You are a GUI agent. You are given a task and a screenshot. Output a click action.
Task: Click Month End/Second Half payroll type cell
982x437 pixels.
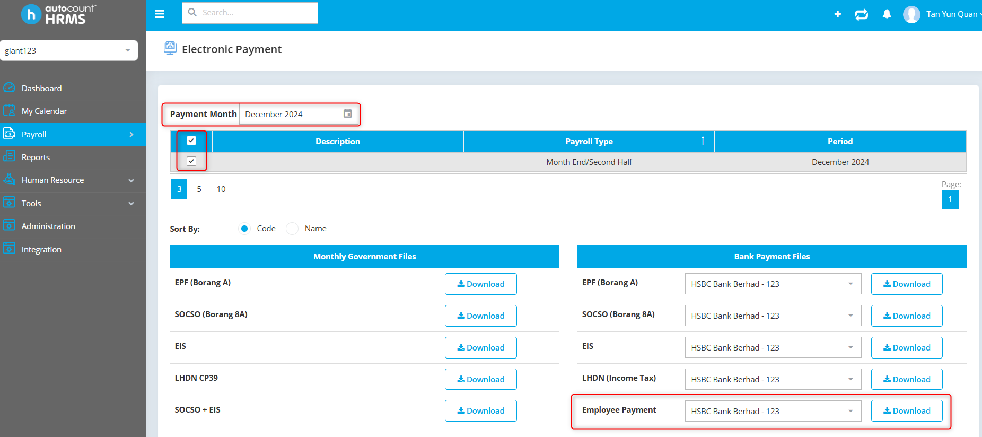tap(589, 162)
